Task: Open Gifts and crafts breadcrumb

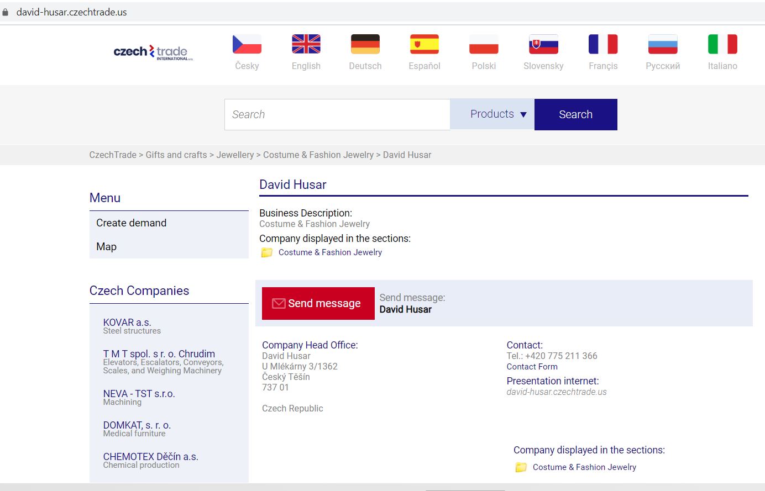Action: 176,155
